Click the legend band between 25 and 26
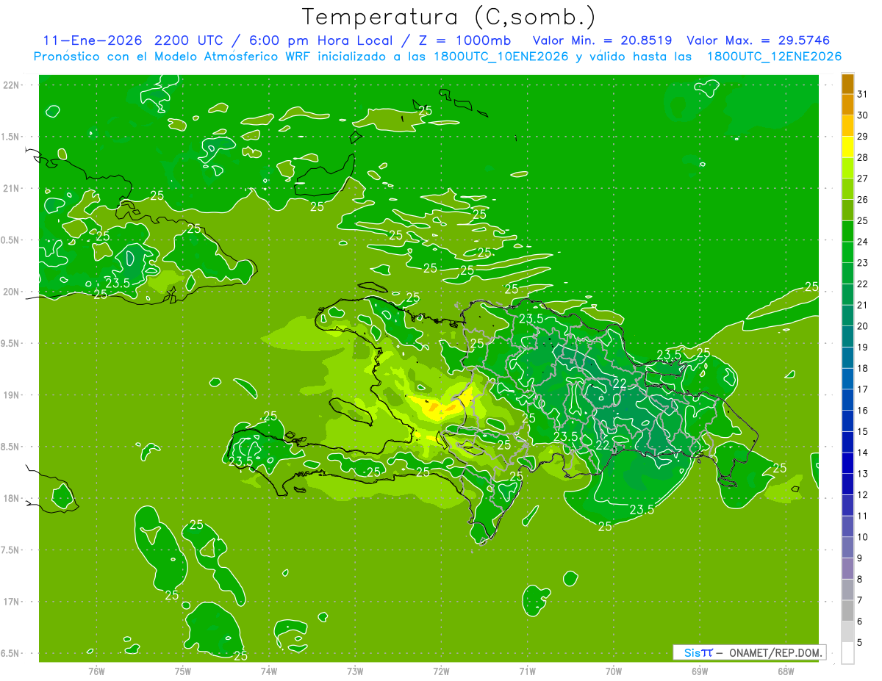This screenshot has width=882, height=681. (847, 210)
